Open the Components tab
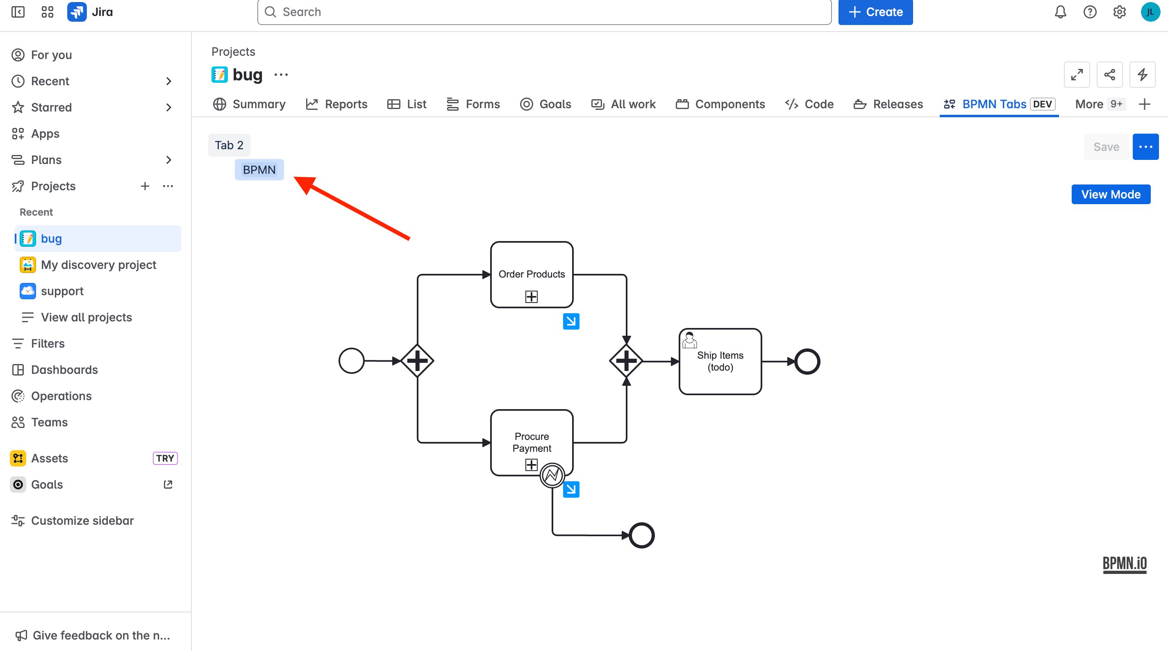Viewport: 1168px width, 651px height. [720, 105]
